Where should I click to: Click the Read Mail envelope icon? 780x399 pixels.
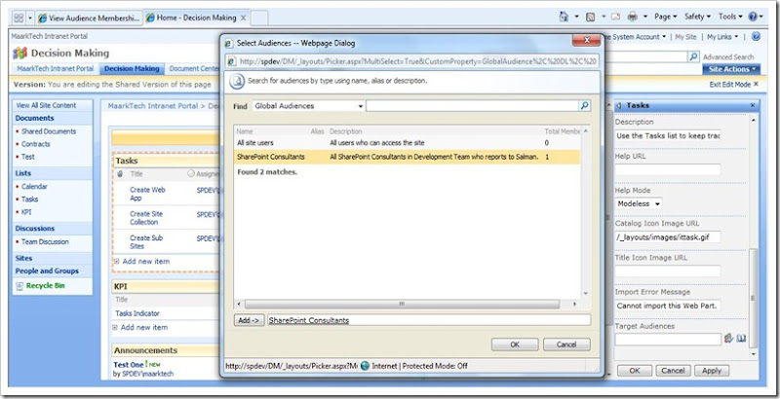tap(616, 17)
